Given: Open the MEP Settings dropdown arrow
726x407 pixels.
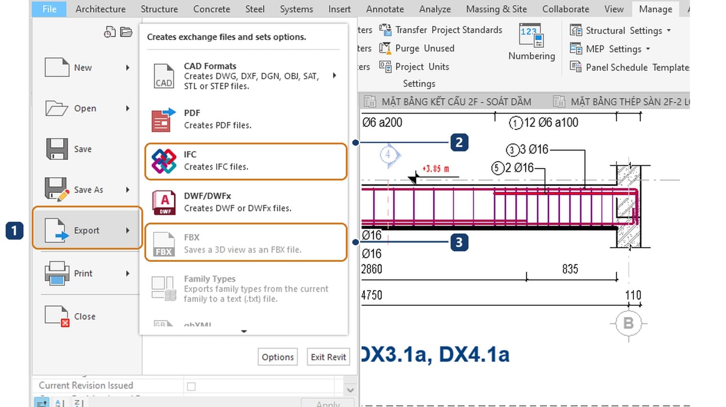Looking at the screenshot, I should (x=648, y=49).
